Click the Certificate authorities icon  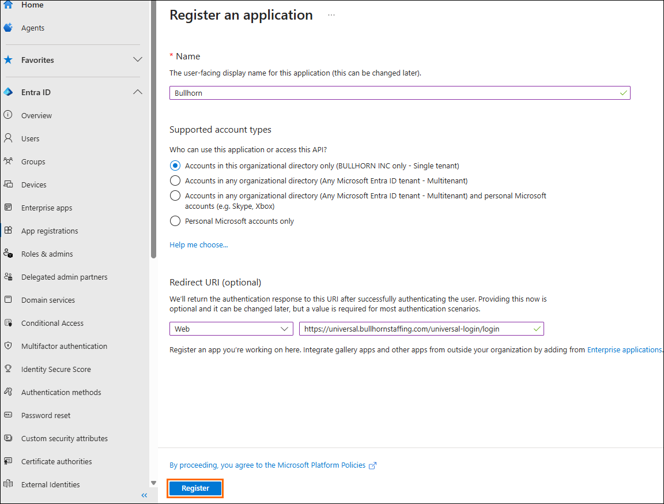(x=8, y=461)
